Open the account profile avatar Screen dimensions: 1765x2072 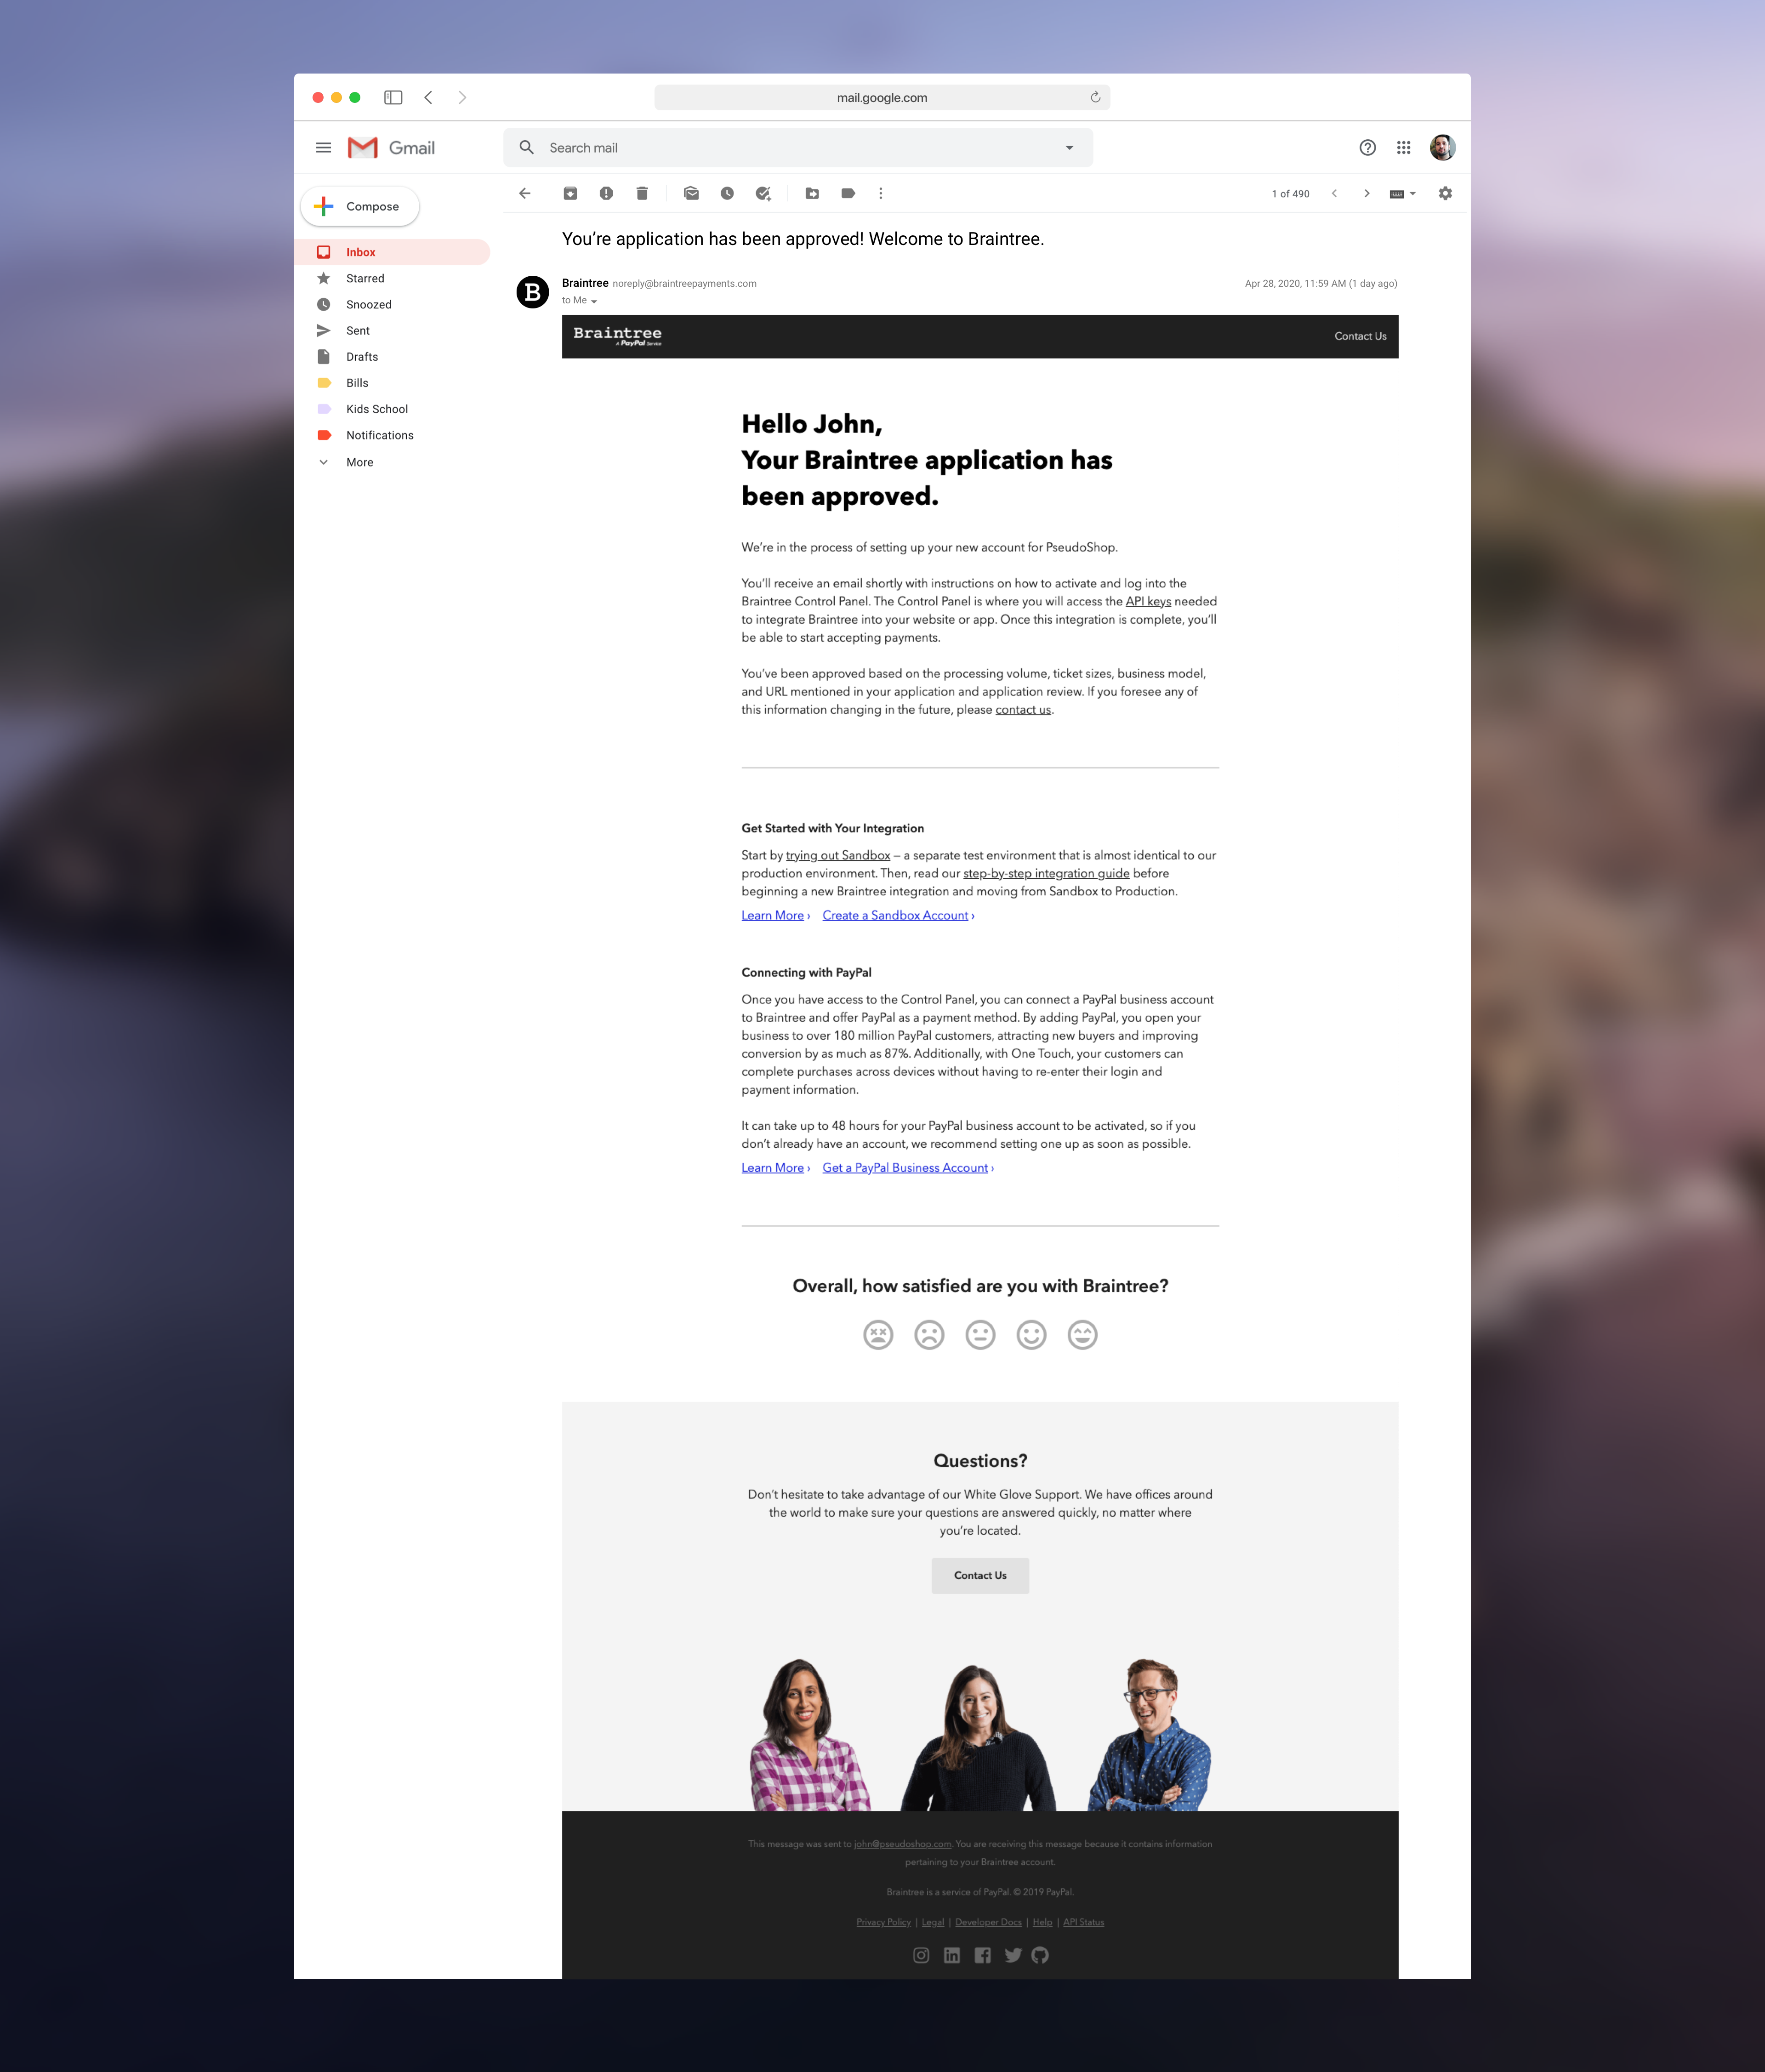tap(1442, 148)
